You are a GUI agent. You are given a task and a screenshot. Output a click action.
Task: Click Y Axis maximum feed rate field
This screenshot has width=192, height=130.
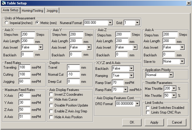coord(24,102)
